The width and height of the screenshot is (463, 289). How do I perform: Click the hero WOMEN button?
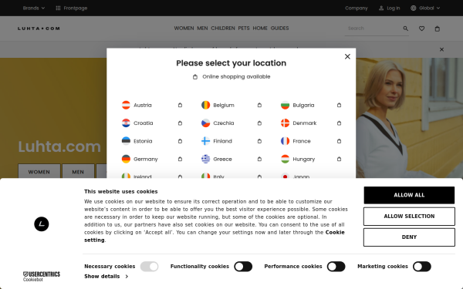point(39,172)
